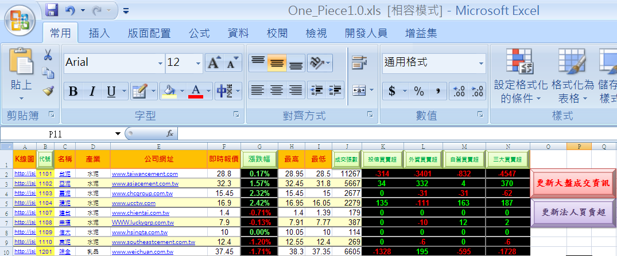This screenshot has width=617, height=256.
Task: Decrease the indent
Action: (x=316, y=90)
